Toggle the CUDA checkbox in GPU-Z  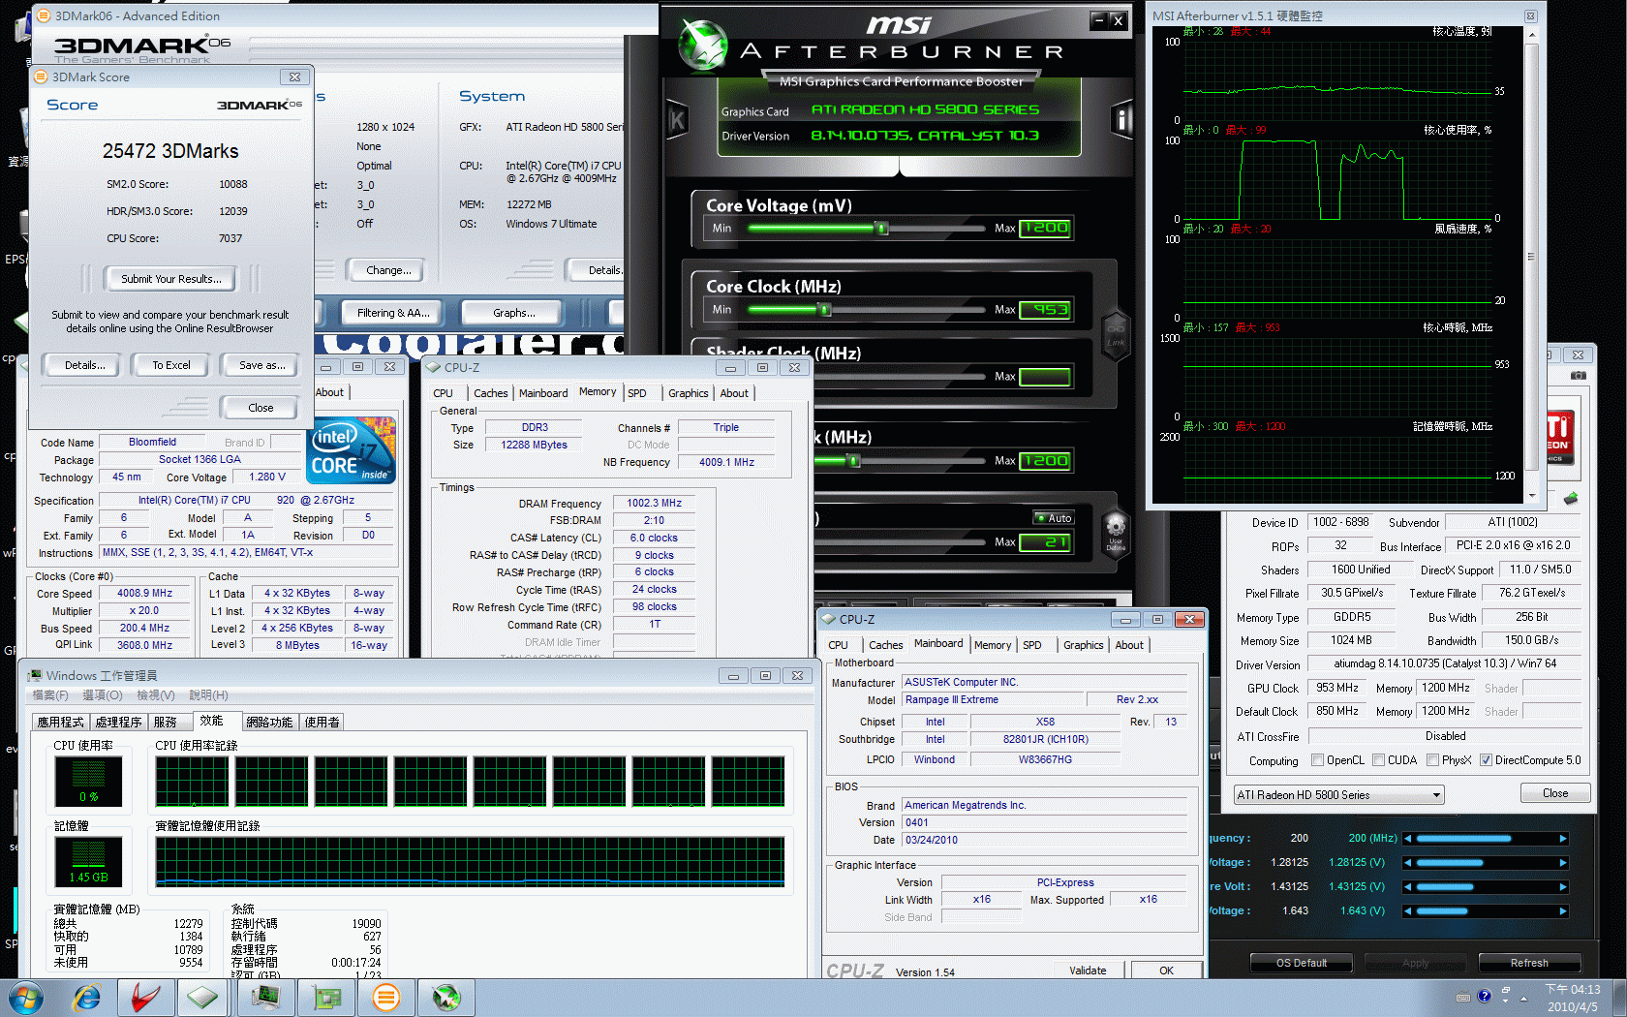pos(1378,760)
